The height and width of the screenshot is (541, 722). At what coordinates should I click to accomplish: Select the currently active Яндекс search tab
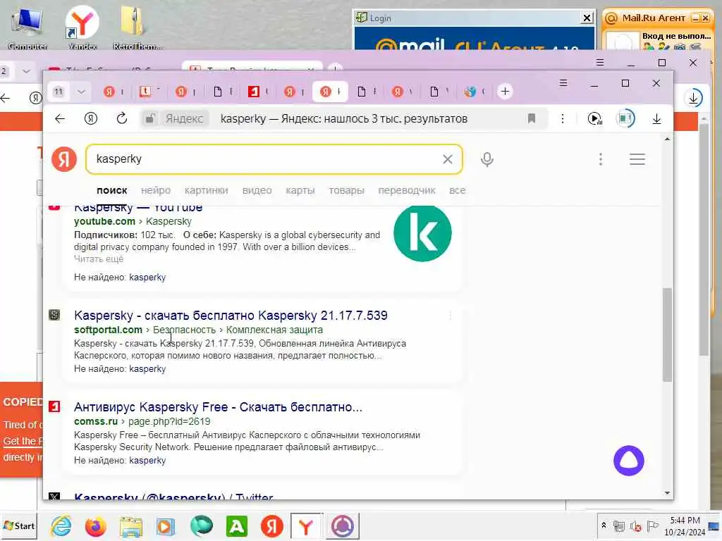pyautogui.click(x=330, y=92)
